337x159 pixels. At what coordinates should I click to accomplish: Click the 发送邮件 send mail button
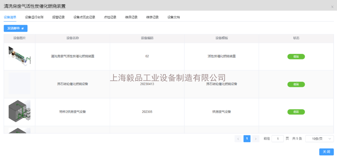tap(15, 28)
